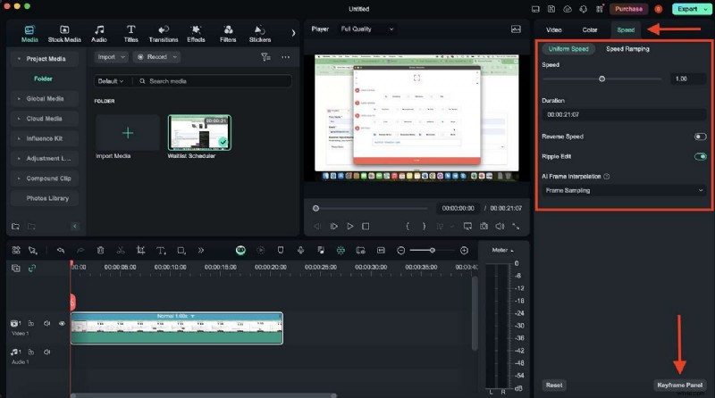This screenshot has width=715, height=398.
Task: Click the player volume icon
Action: (x=500, y=227)
